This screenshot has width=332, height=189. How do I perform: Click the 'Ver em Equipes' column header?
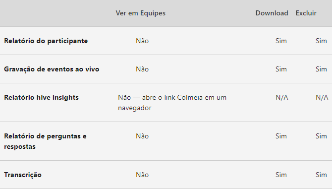click(x=140, y=13)
